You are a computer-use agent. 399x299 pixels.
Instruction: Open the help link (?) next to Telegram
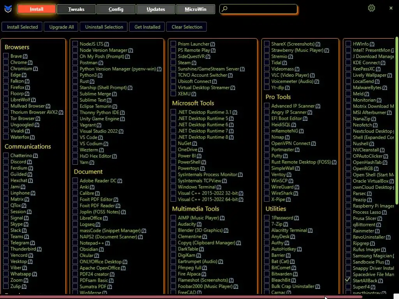33,243
